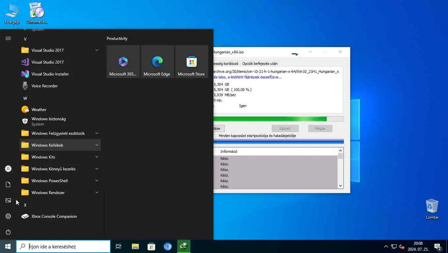Click the 5,939 MB/sec speed value
This screenshot has height=253, width=448.
(x=225, y=95)
